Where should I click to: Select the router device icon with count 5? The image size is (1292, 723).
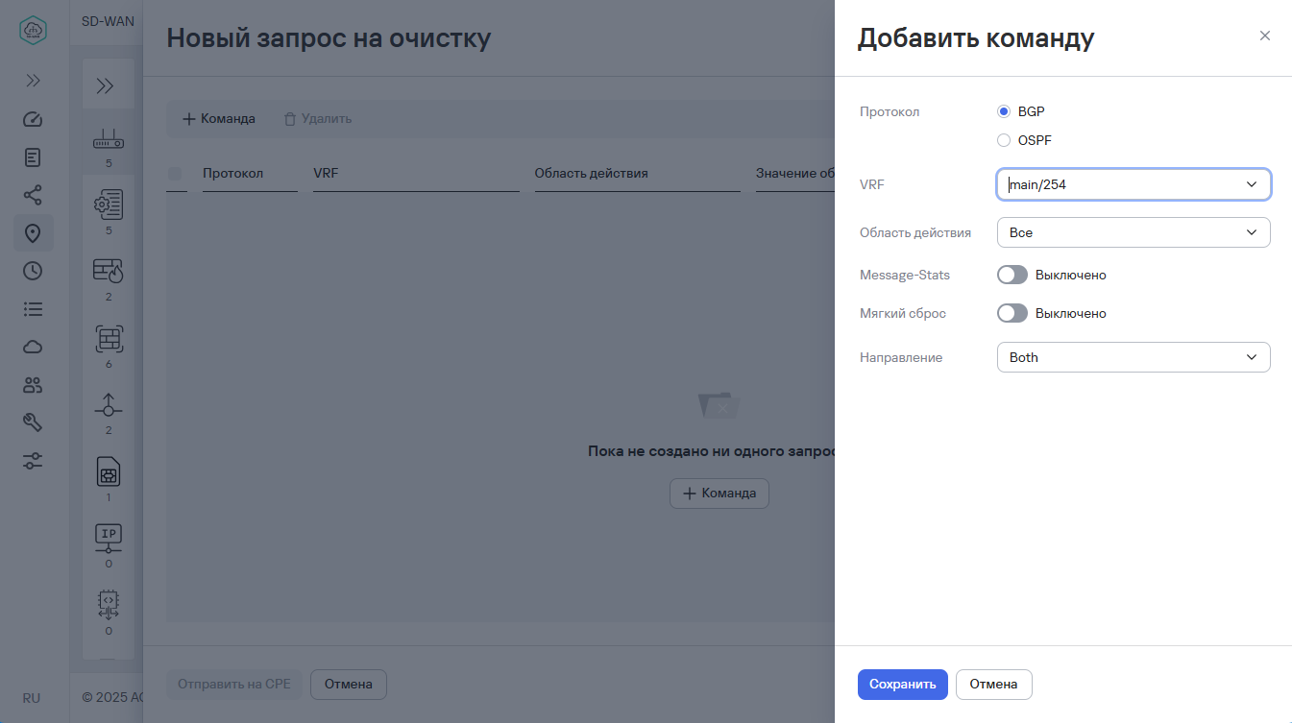coord(109,141)
